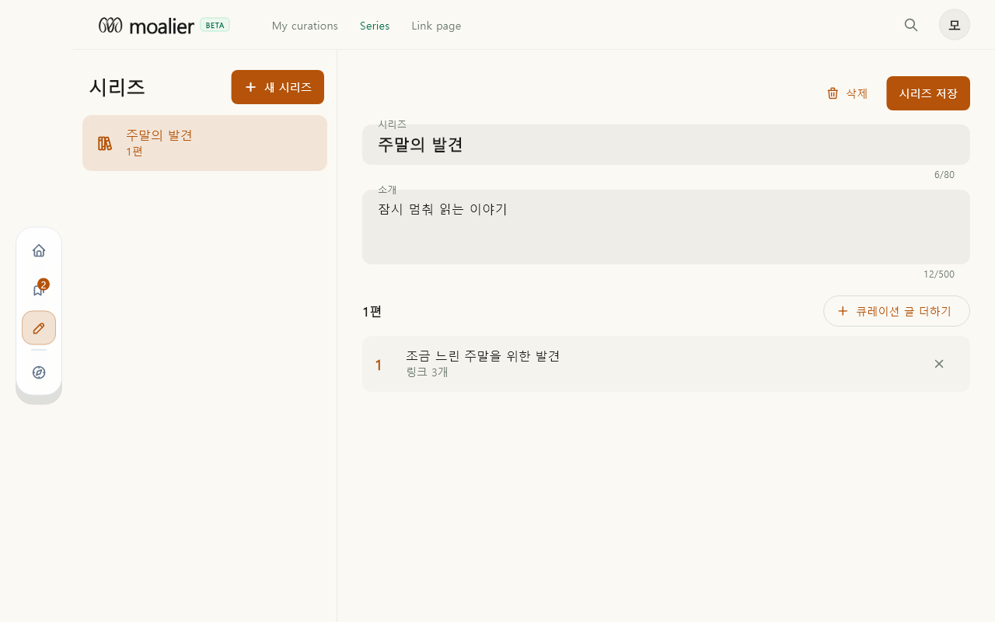The image size is (995, 622).
Task: Click the 새 시리즈 button
Action: click(x=278, y=87)
